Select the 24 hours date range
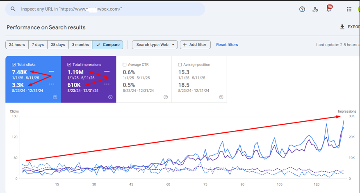Screen dimensions: 360x193 17,45
